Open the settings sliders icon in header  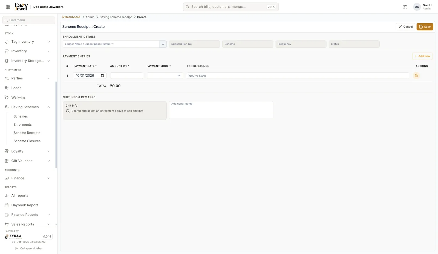(x=405, y=7)
